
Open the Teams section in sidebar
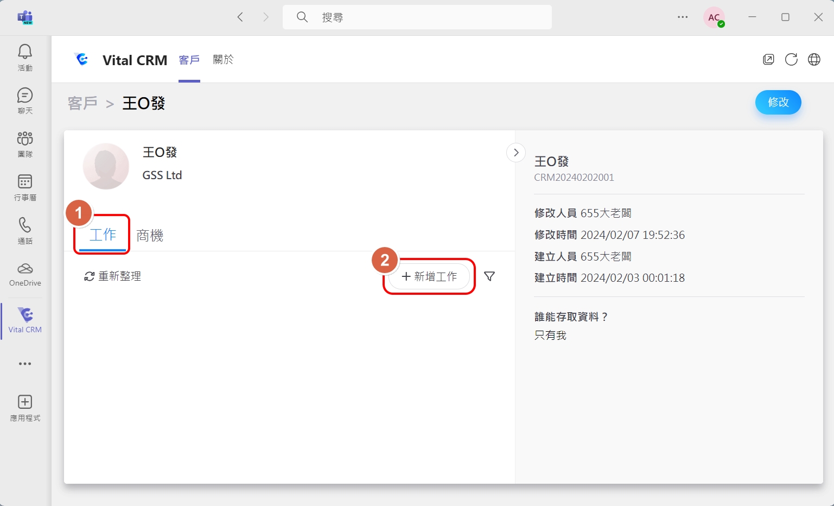click(25, 144)
